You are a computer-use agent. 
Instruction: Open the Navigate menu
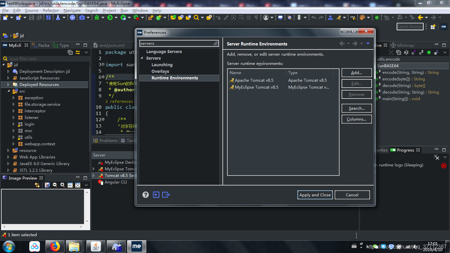point(72,10)
